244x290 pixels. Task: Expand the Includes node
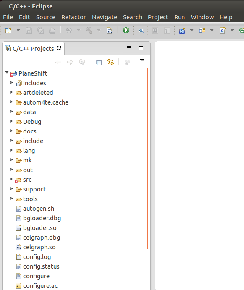11,83
